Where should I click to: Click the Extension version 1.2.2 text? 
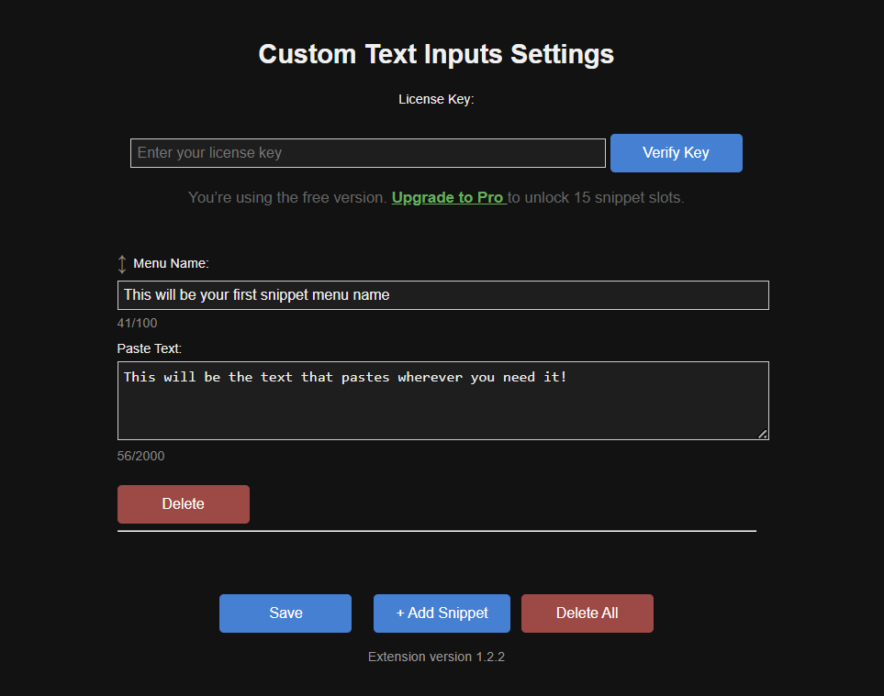436,657
